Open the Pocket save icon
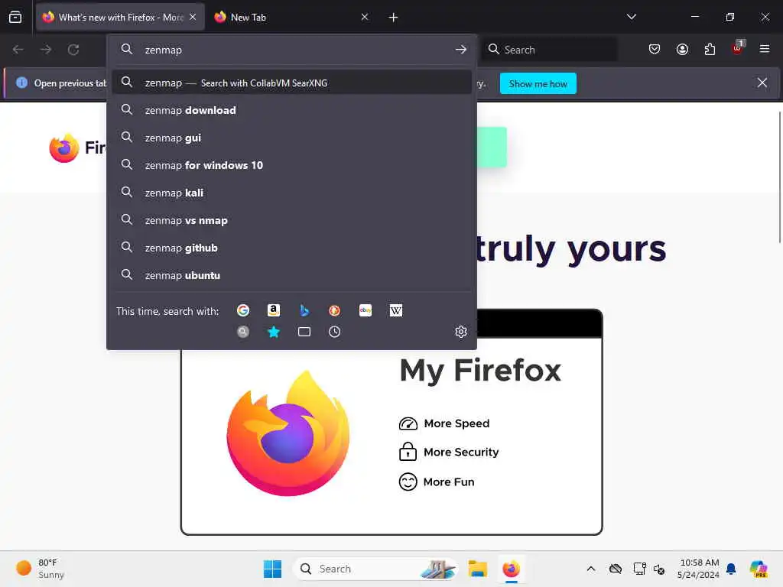783x587 pixels. point(655,50)
